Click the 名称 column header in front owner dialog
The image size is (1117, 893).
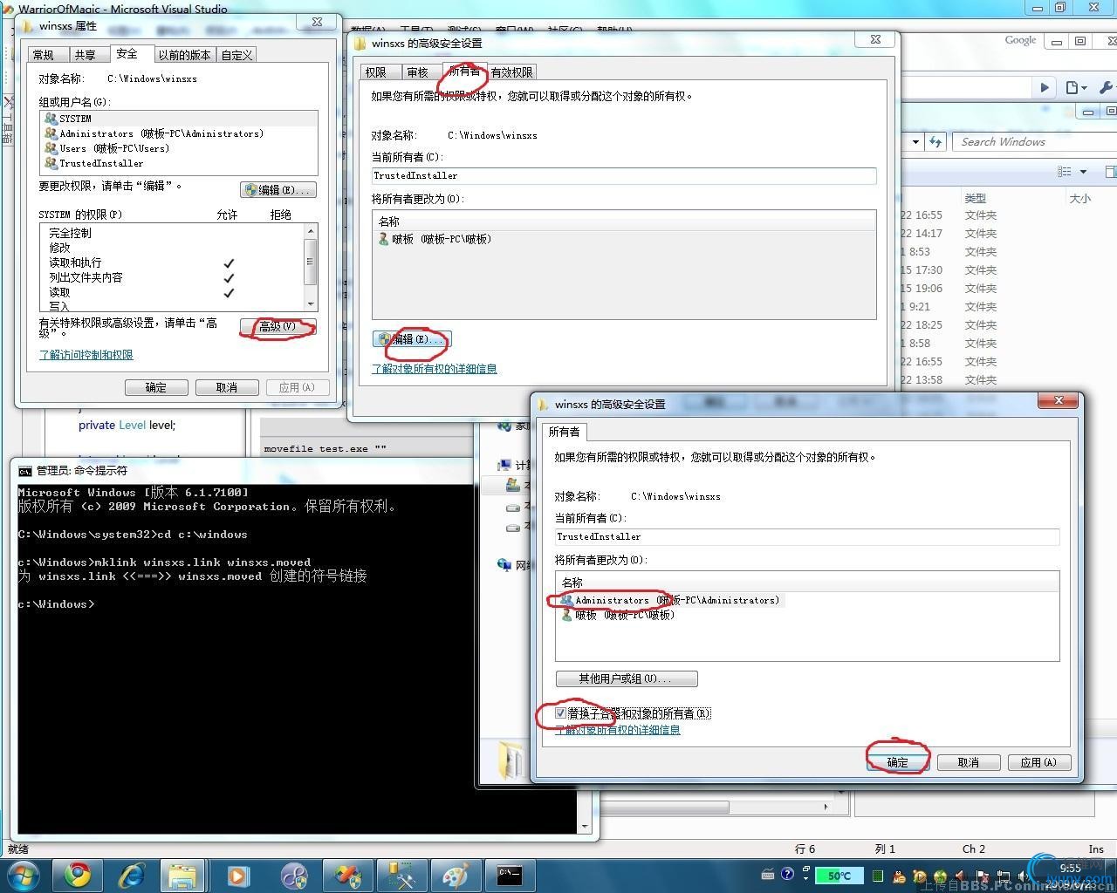[807, 582]
